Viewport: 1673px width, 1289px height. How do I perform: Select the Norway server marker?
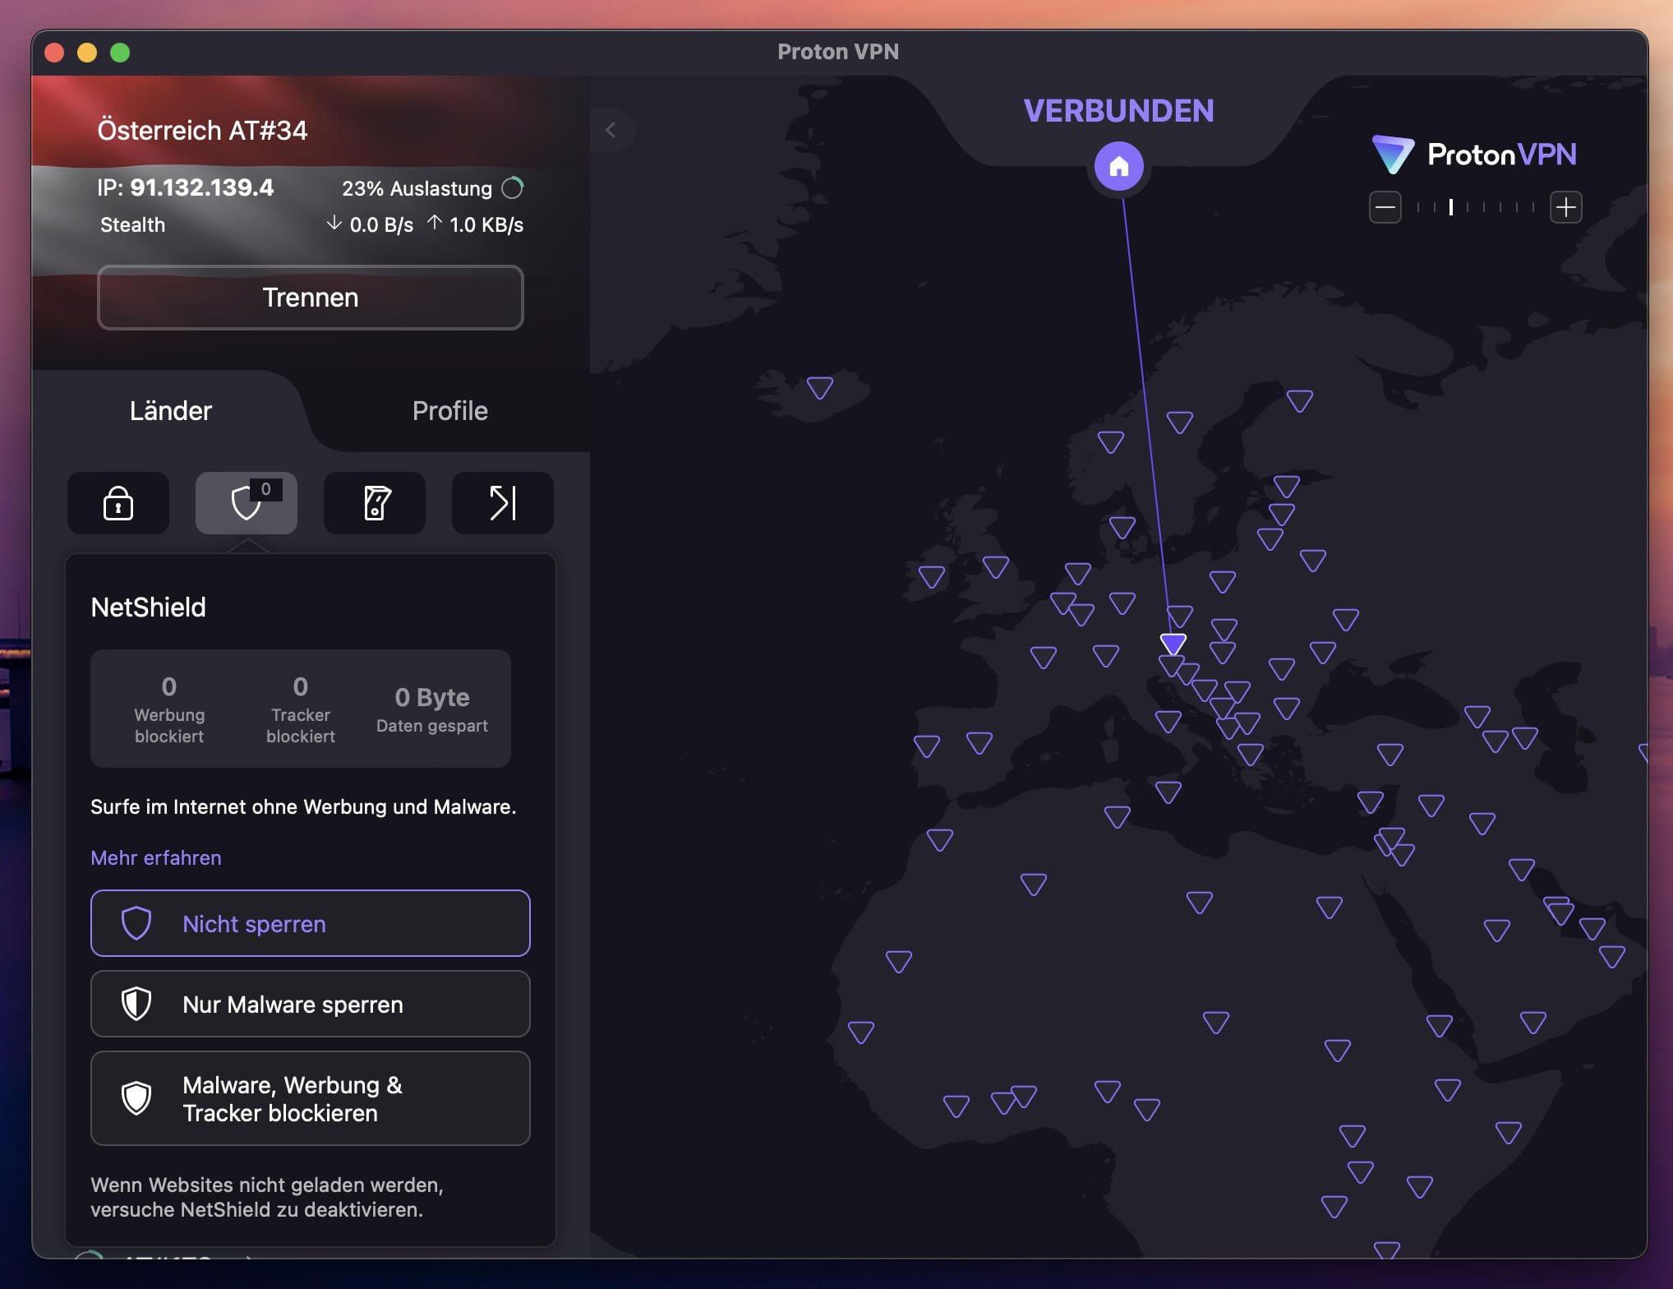[1111, 441]
